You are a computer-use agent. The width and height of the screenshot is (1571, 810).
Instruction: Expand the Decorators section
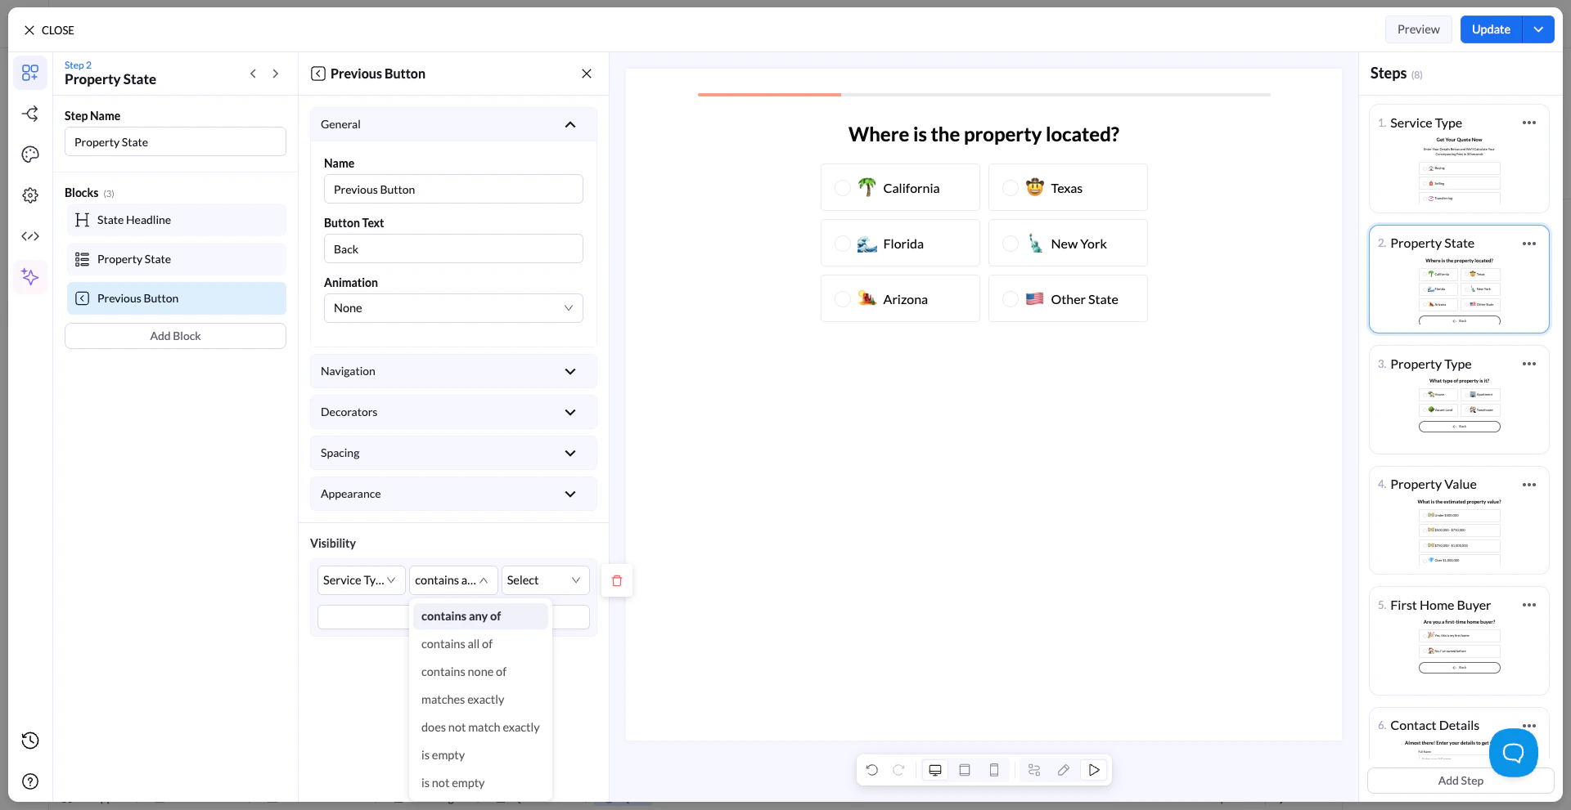click(453, 412)
